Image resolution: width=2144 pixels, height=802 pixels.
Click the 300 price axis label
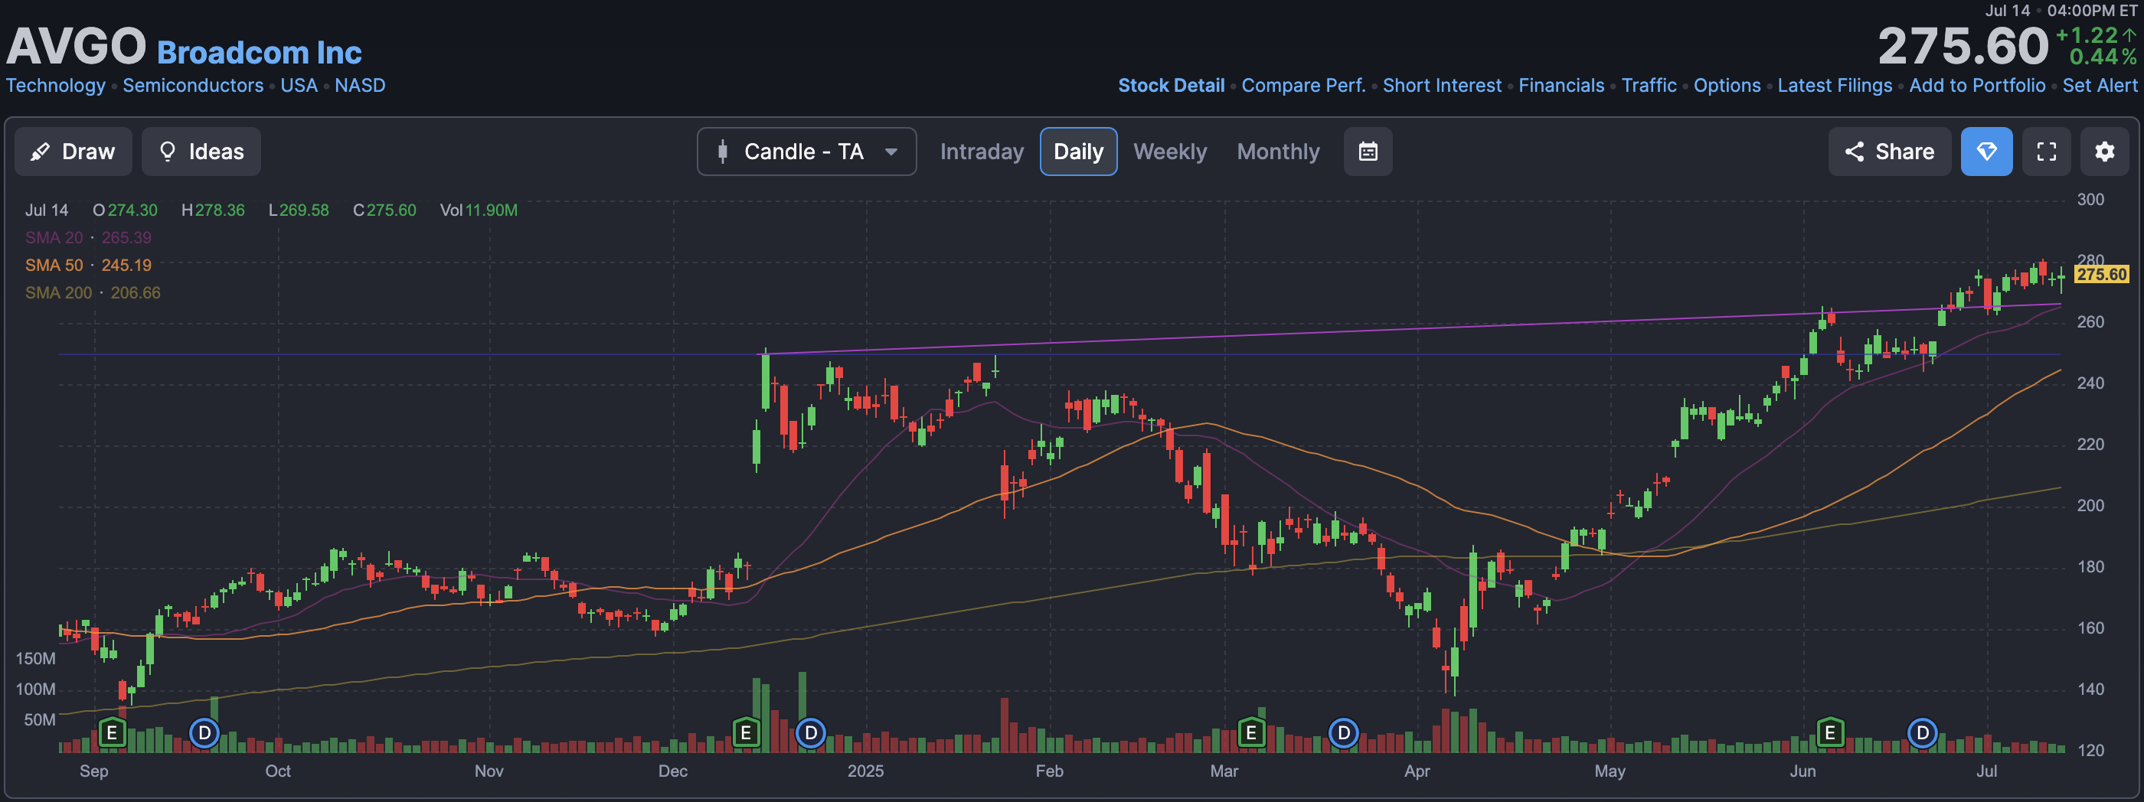coord(2090,200)
